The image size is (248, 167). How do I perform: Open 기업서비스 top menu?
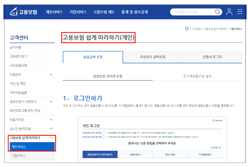(78, 12)
